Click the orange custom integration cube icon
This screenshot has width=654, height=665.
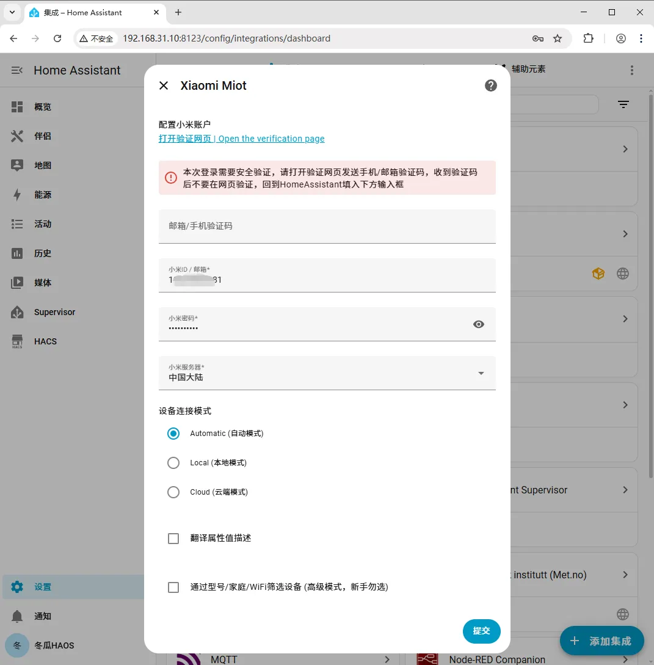coord(598,274)
